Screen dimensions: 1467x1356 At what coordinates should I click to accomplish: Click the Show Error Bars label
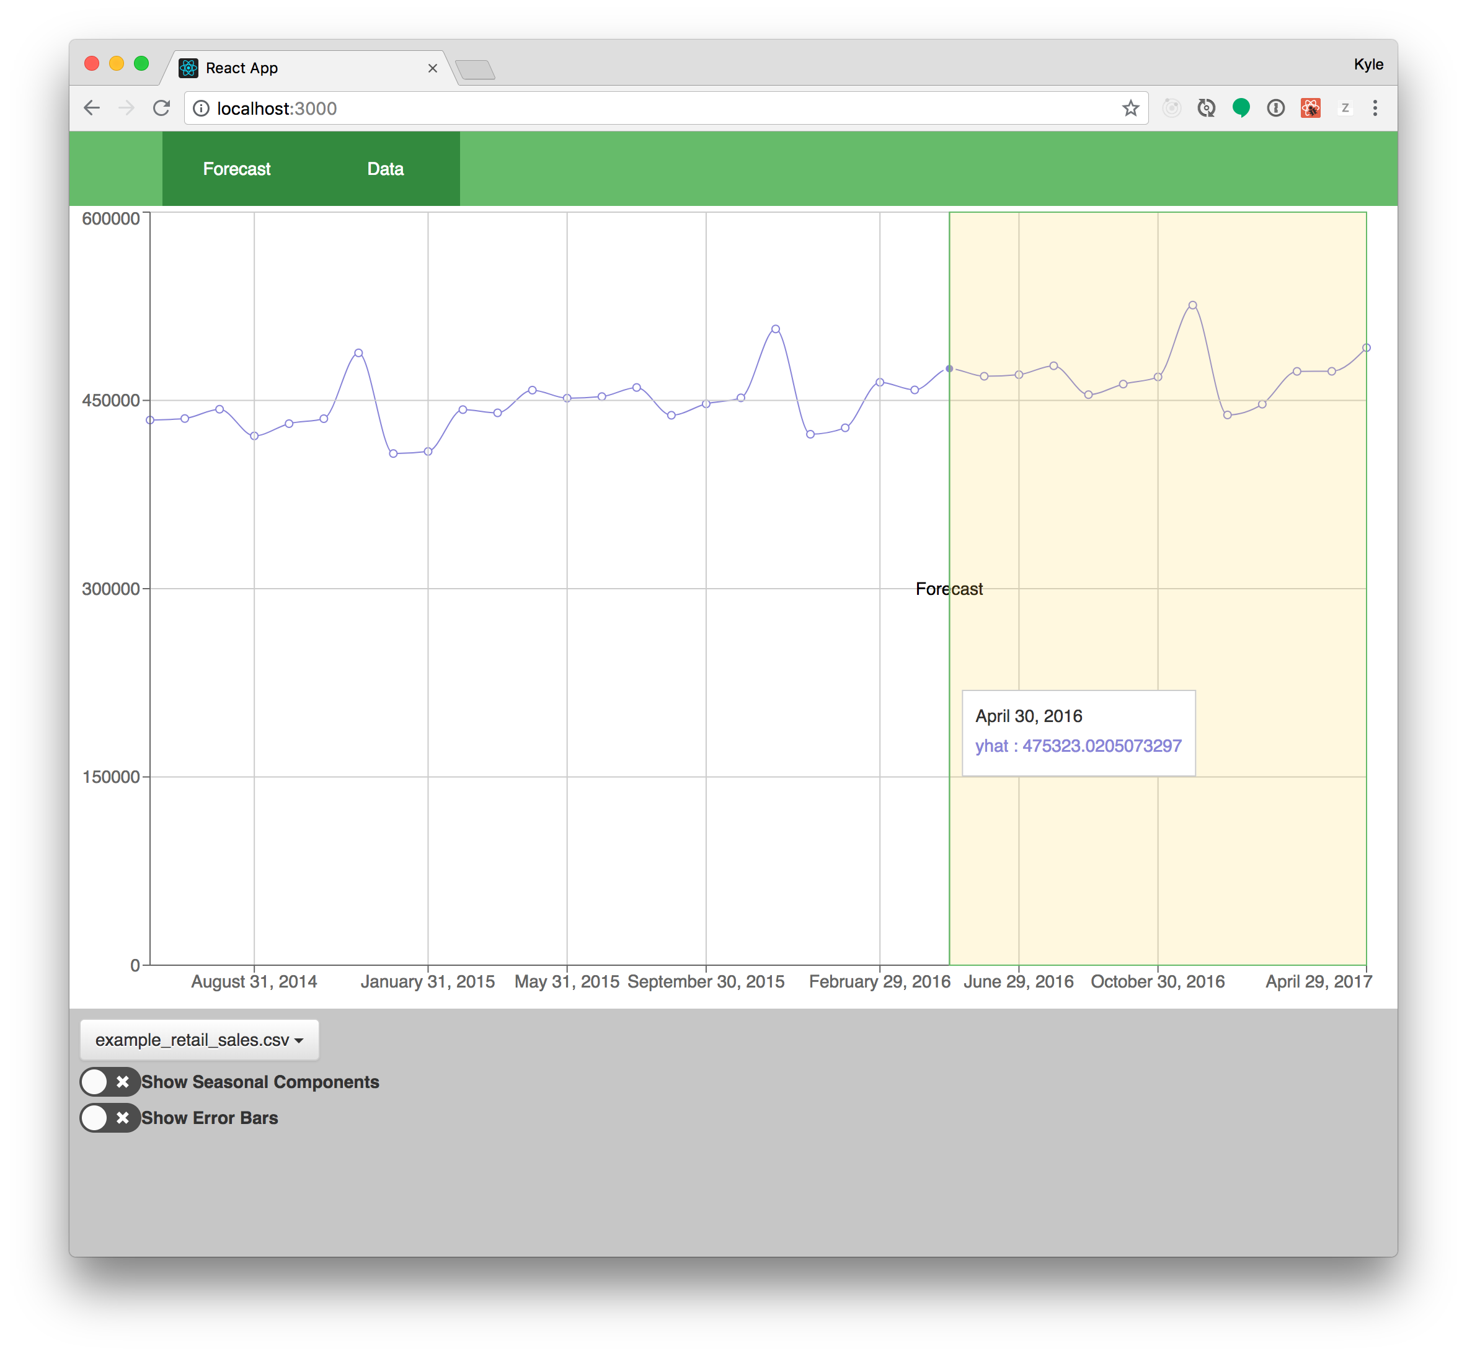[x=210, y=1118]
